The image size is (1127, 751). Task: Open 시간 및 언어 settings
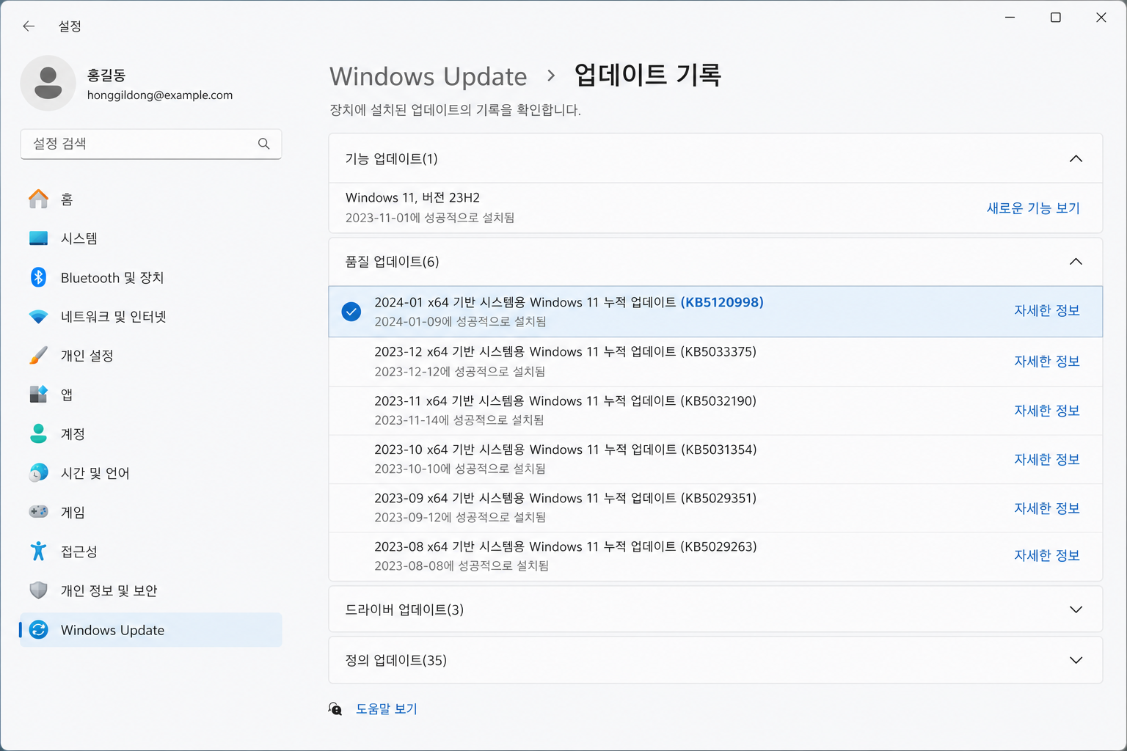tap(151, 473)
